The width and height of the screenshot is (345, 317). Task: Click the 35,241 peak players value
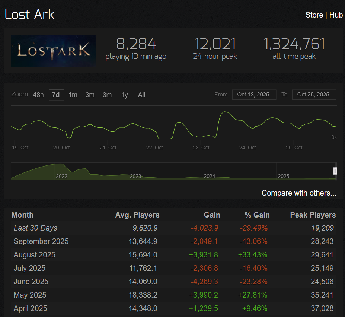pos(322,295)
